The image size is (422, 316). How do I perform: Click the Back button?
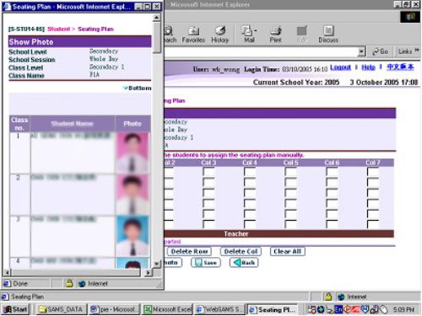(x=244, y=263)
